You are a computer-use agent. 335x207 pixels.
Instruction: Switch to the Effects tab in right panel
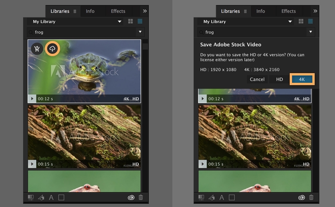click(288, 11)
